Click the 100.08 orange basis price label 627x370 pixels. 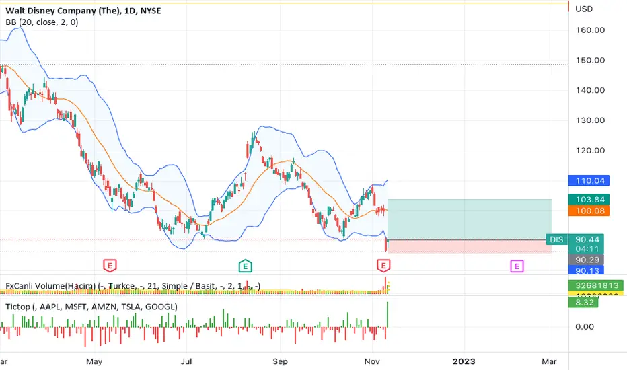(589, 211)
